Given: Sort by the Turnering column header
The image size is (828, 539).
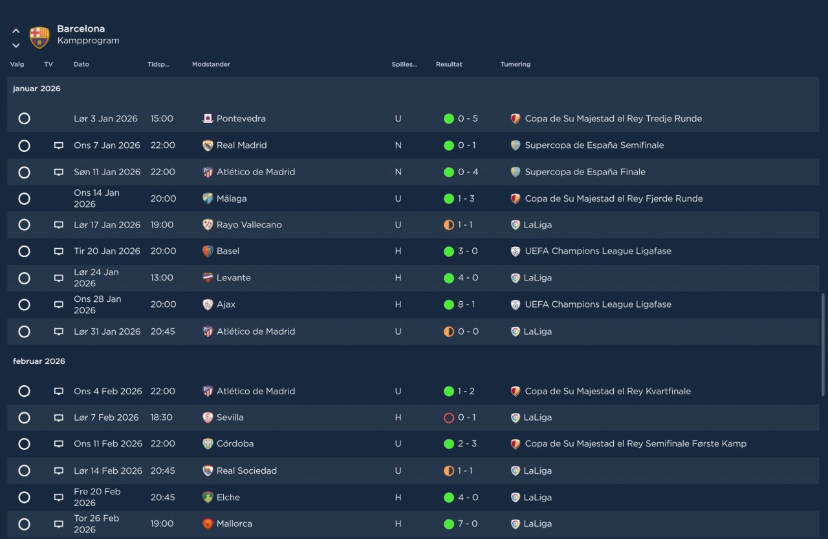Looking at the screenshot, I should coord(516,65).
